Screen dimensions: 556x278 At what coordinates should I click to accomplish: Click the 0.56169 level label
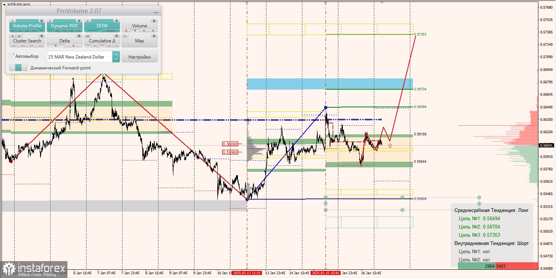pos(420,134)
